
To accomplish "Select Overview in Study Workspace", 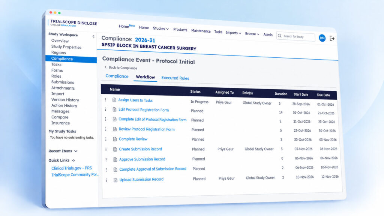I will click(x=60, y=41).
